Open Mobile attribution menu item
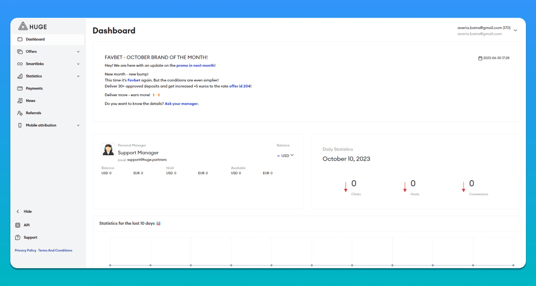The image size is (536, 286). coord(41,125)
